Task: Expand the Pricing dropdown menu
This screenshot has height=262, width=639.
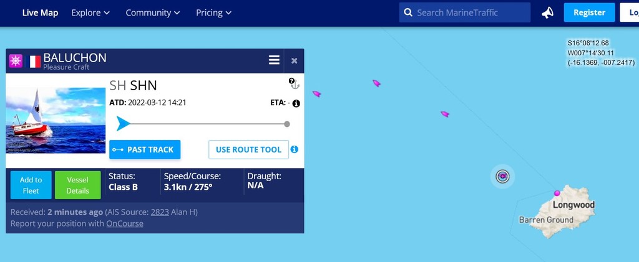Action: point(213,12)
